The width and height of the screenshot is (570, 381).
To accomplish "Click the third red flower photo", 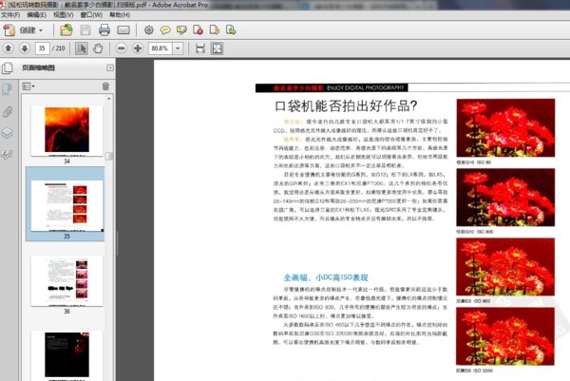I will 505,267.
